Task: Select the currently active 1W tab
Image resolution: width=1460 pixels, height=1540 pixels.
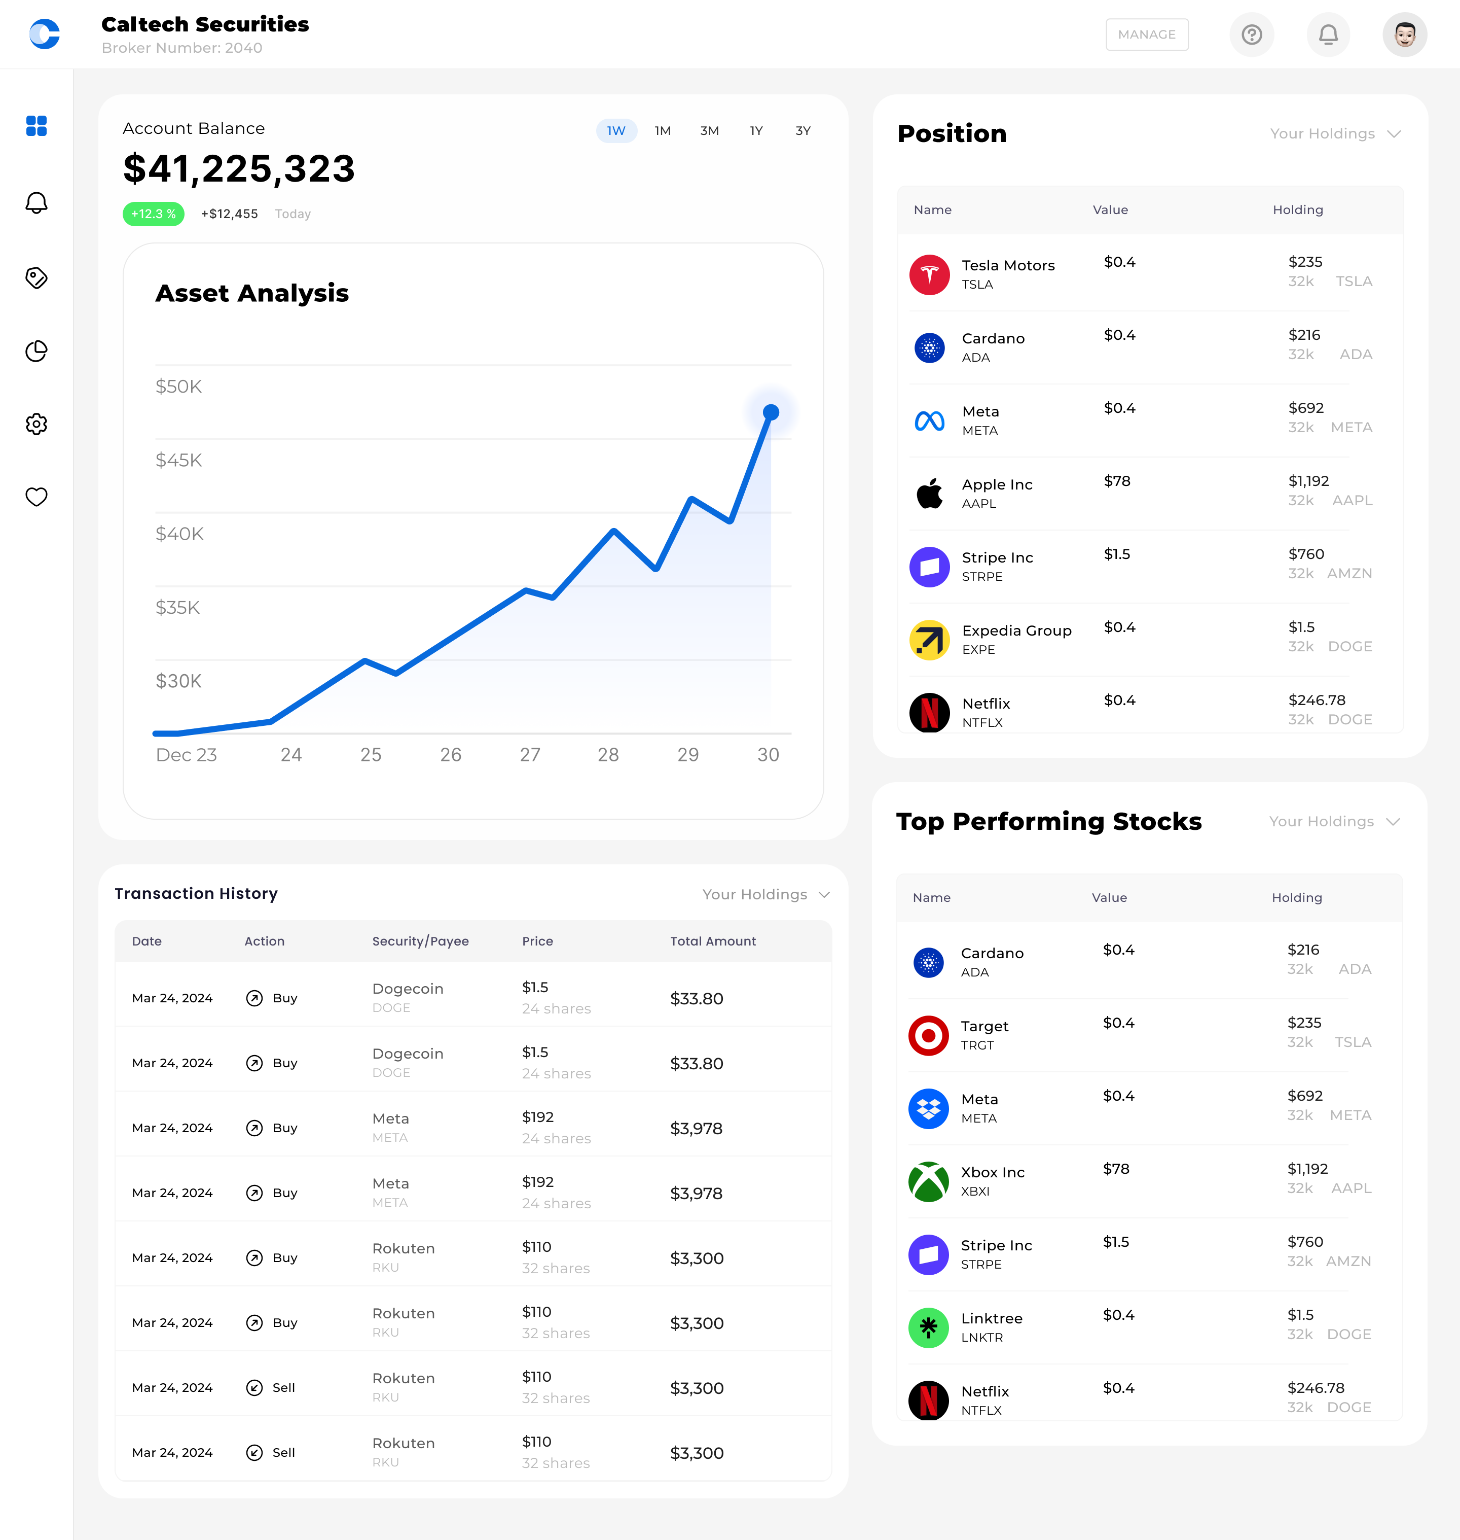Action: point(615,131)
